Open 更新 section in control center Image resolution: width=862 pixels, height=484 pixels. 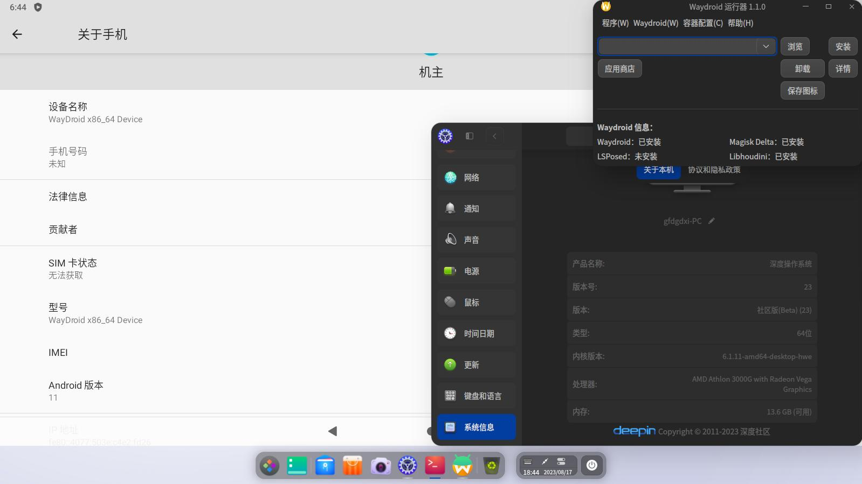[x=477, y=365]
